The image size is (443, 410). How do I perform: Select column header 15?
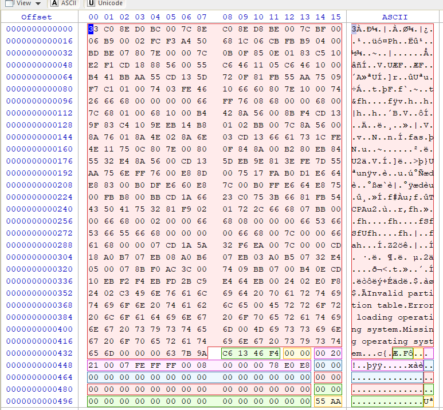pos(336,17)
